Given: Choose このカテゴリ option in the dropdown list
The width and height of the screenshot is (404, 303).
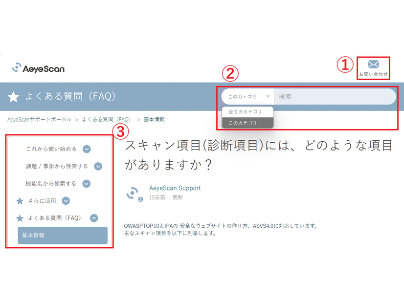Looking at the screenshot, I should pos(243,123).
